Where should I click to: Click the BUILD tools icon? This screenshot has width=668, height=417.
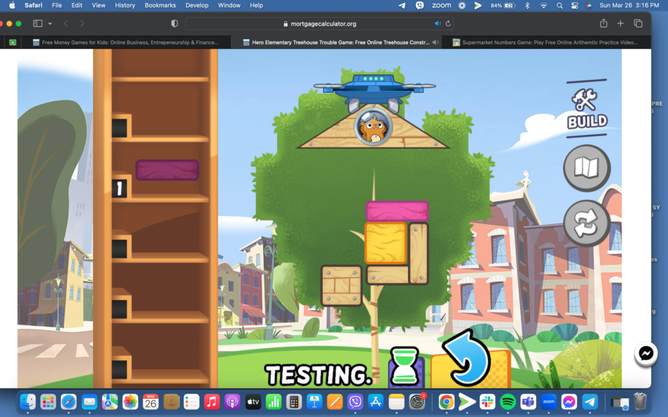coord(586,108)
